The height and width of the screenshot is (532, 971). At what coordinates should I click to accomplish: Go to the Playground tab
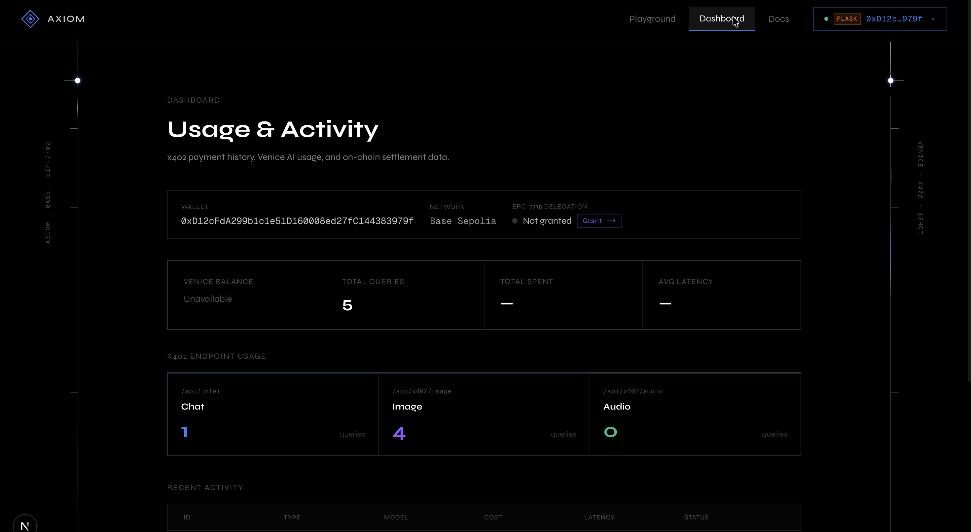tap(652, 19)
